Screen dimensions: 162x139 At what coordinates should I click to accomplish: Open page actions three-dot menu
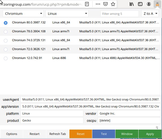tap(98, 4)
